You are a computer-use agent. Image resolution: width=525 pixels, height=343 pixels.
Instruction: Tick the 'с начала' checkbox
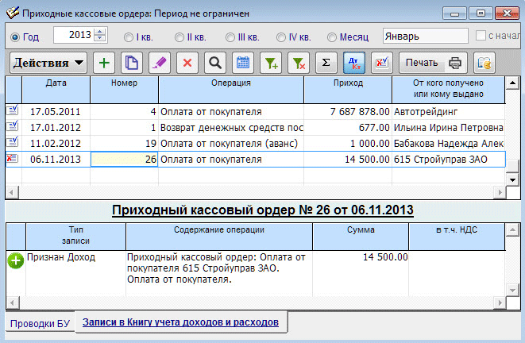tap(481, 36)
